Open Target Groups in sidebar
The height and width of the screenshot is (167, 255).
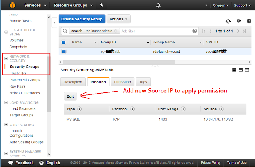pos(22,115)
